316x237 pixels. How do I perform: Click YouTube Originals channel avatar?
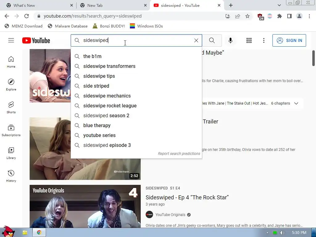(149, 215)
